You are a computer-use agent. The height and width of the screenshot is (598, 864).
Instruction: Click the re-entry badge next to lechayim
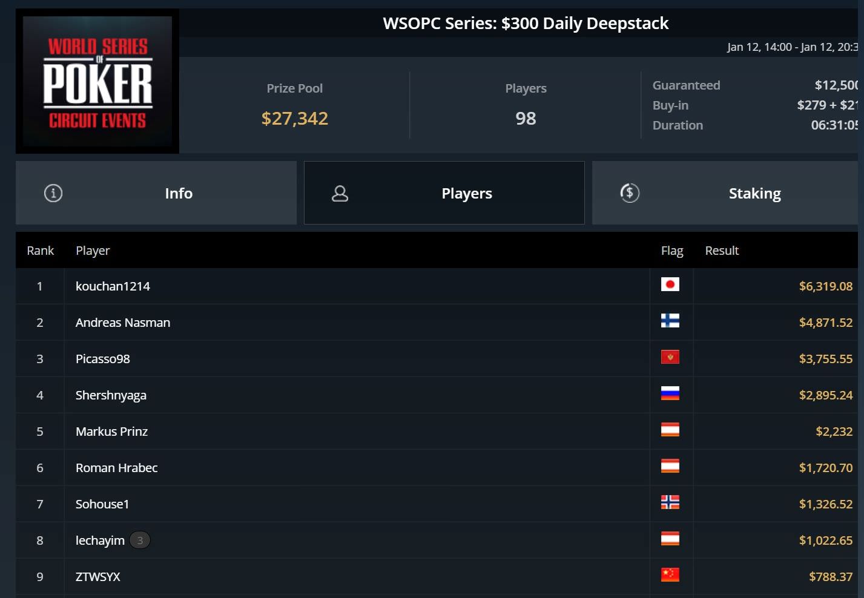[x=140, y=540]
